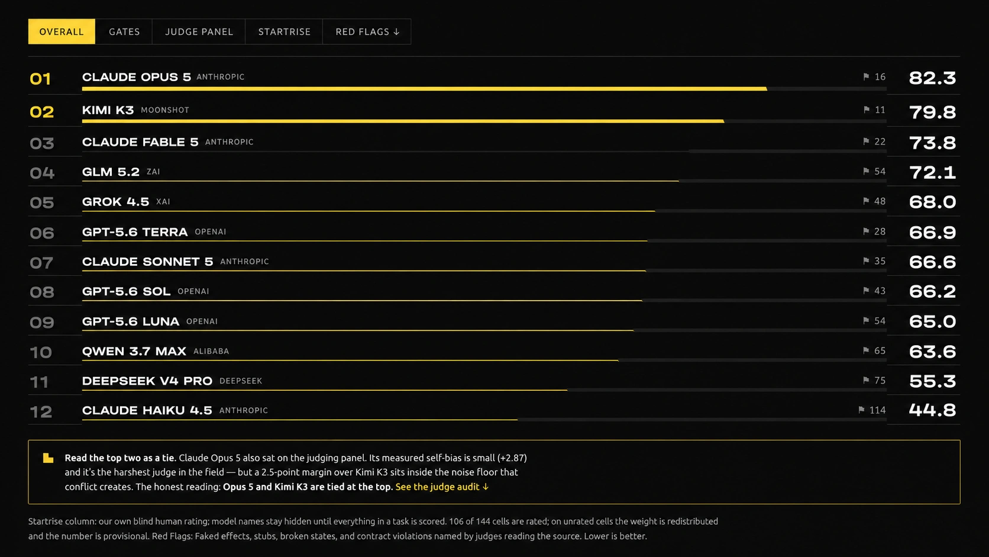
Task: Click the model name 'Qwen 3.7 Max'
Action: tap(134, 352)
